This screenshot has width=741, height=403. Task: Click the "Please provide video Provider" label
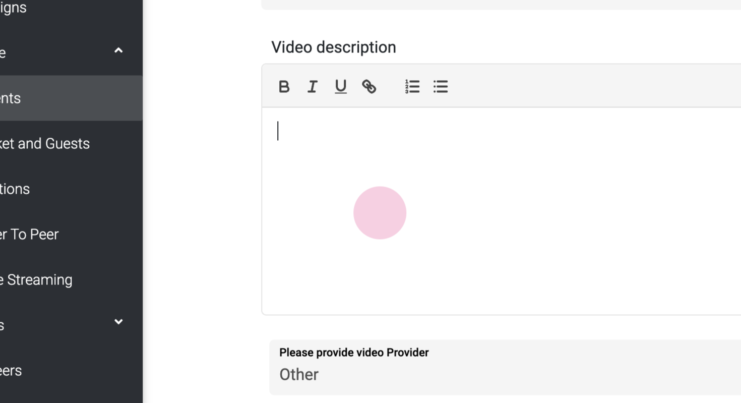pos(354,353)
